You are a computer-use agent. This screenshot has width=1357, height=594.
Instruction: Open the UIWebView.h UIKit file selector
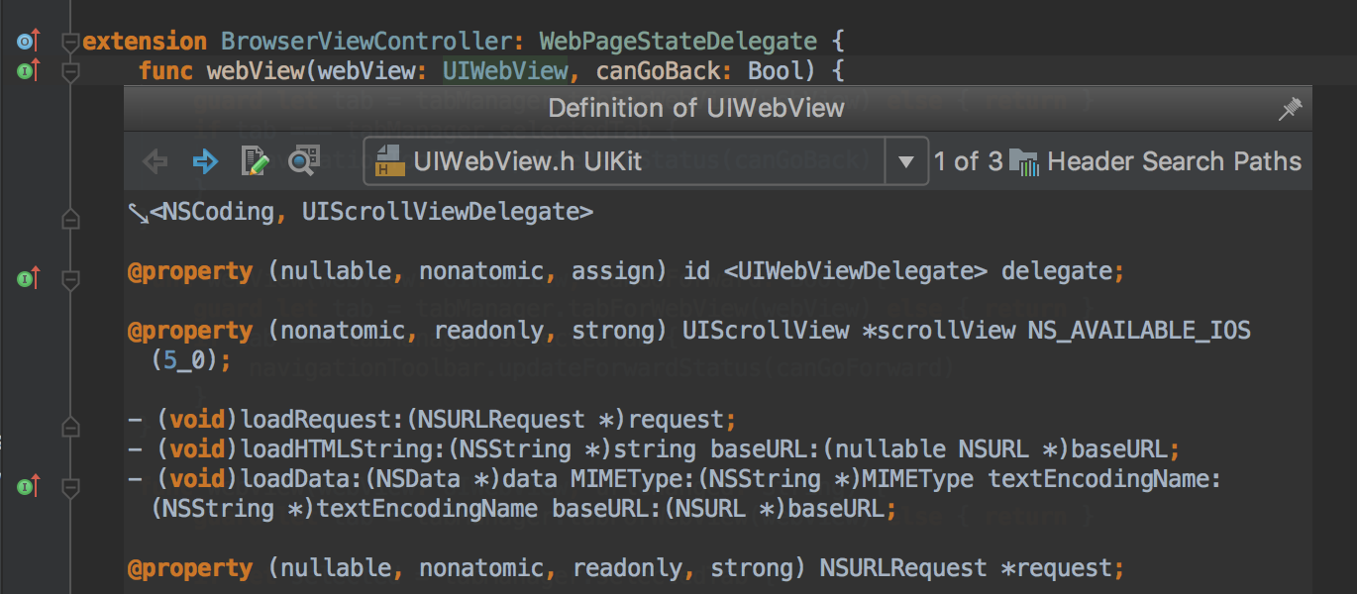click(624, 161)
